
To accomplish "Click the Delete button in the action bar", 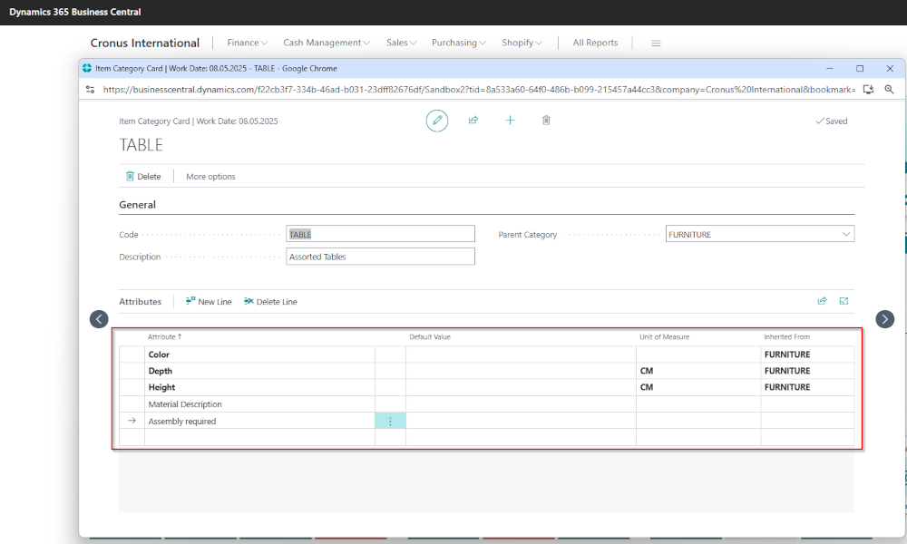I will (x=143, y=176).
